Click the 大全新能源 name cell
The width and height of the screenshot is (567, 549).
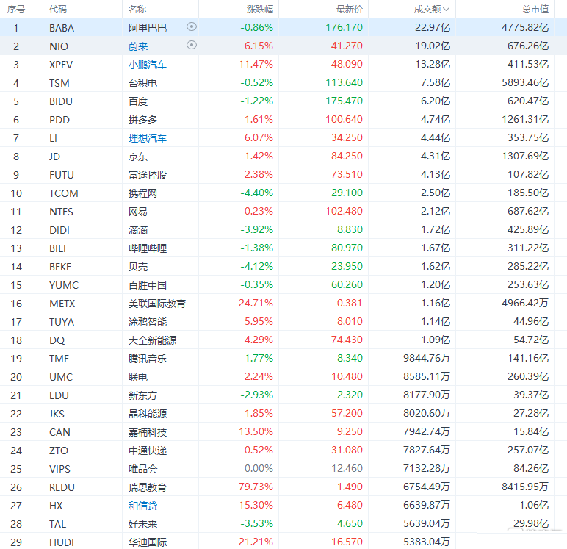[x=152, y=340]
